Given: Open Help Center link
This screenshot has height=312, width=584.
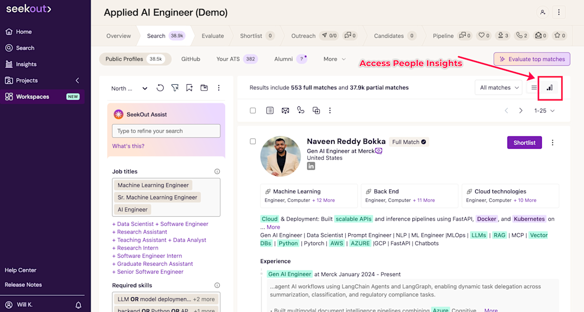Looking at the screenshot, I should (21, 270).
